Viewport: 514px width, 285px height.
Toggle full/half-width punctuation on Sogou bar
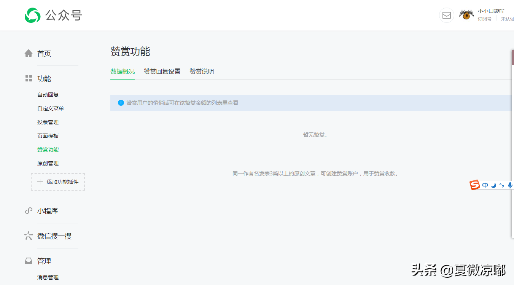coord(501,185)
